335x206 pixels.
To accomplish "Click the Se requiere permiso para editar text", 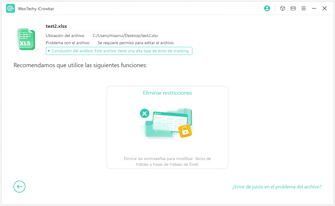I will [136, 43].
